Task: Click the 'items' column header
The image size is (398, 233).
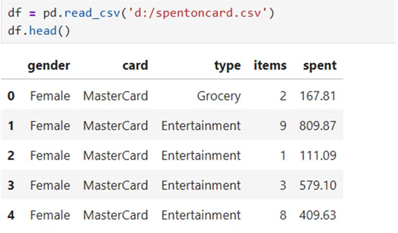Action: (270, 66)
